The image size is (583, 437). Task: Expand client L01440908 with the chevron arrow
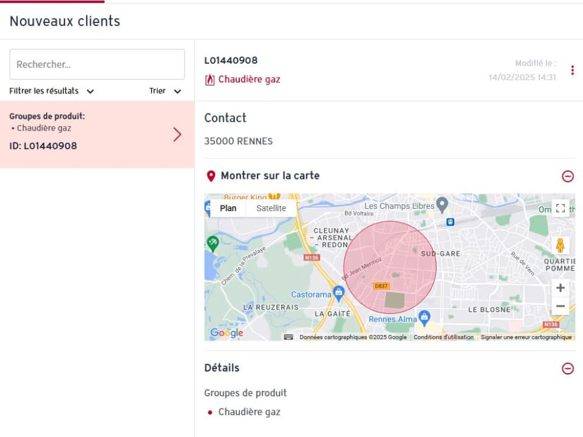pos(177,134)
